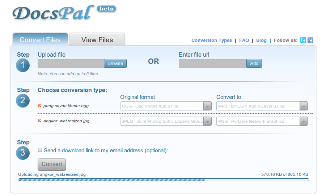Image resolution: width=326 pixels, height=196 pixels.
Task: Open the OGG original format dropdown
Action: coord(166,106)
